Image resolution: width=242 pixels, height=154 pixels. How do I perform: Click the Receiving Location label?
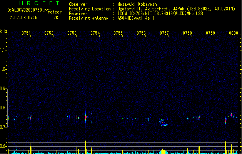[90, 9]
